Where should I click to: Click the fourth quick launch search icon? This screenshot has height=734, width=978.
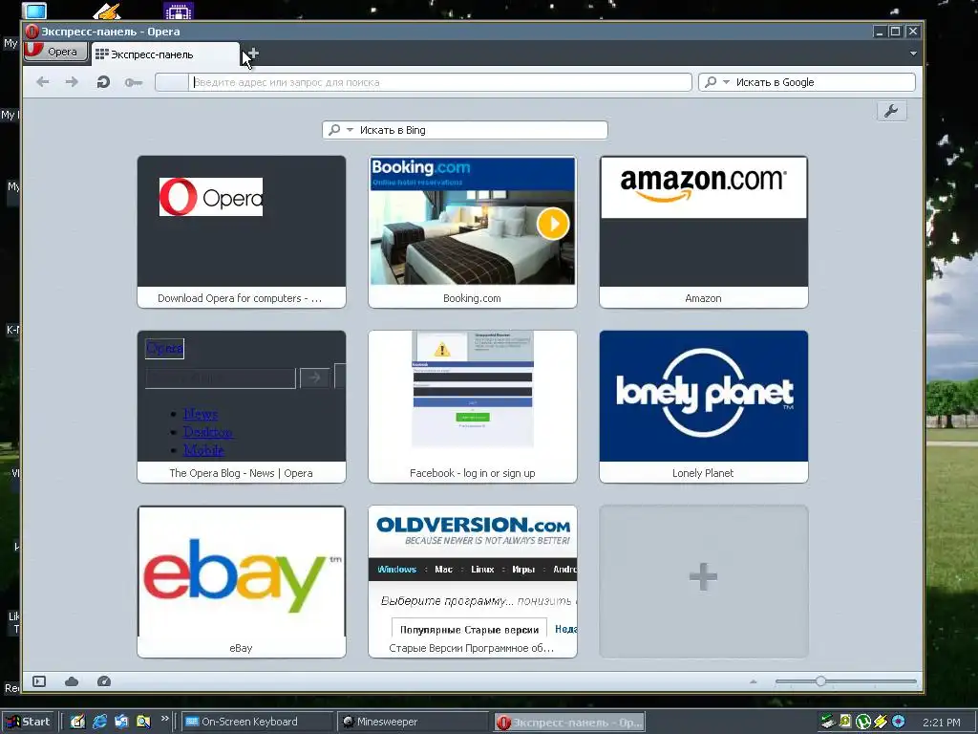click(143, 722)
